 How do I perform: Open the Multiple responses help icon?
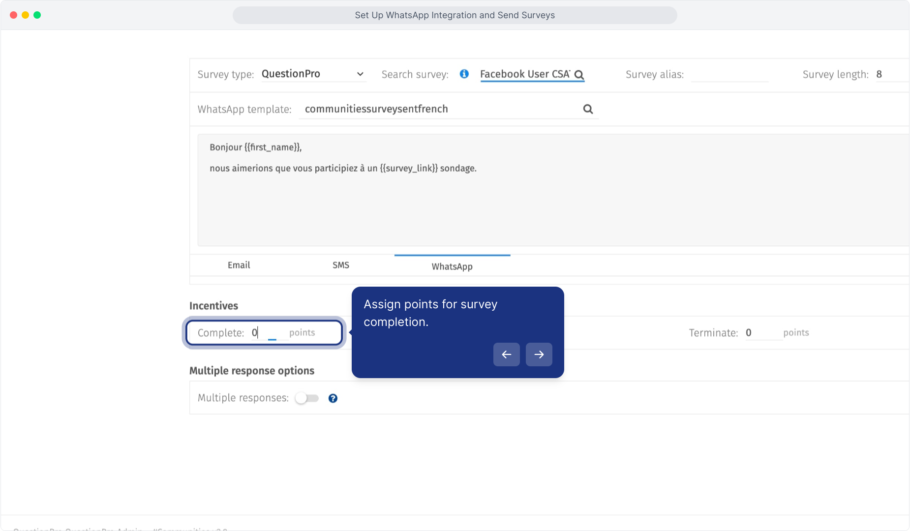point(333,398)
